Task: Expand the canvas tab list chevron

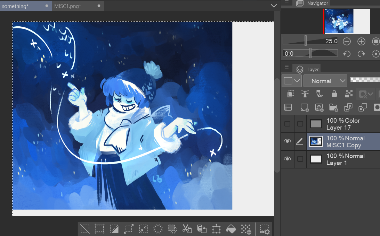Action: (x=274, y=6)
